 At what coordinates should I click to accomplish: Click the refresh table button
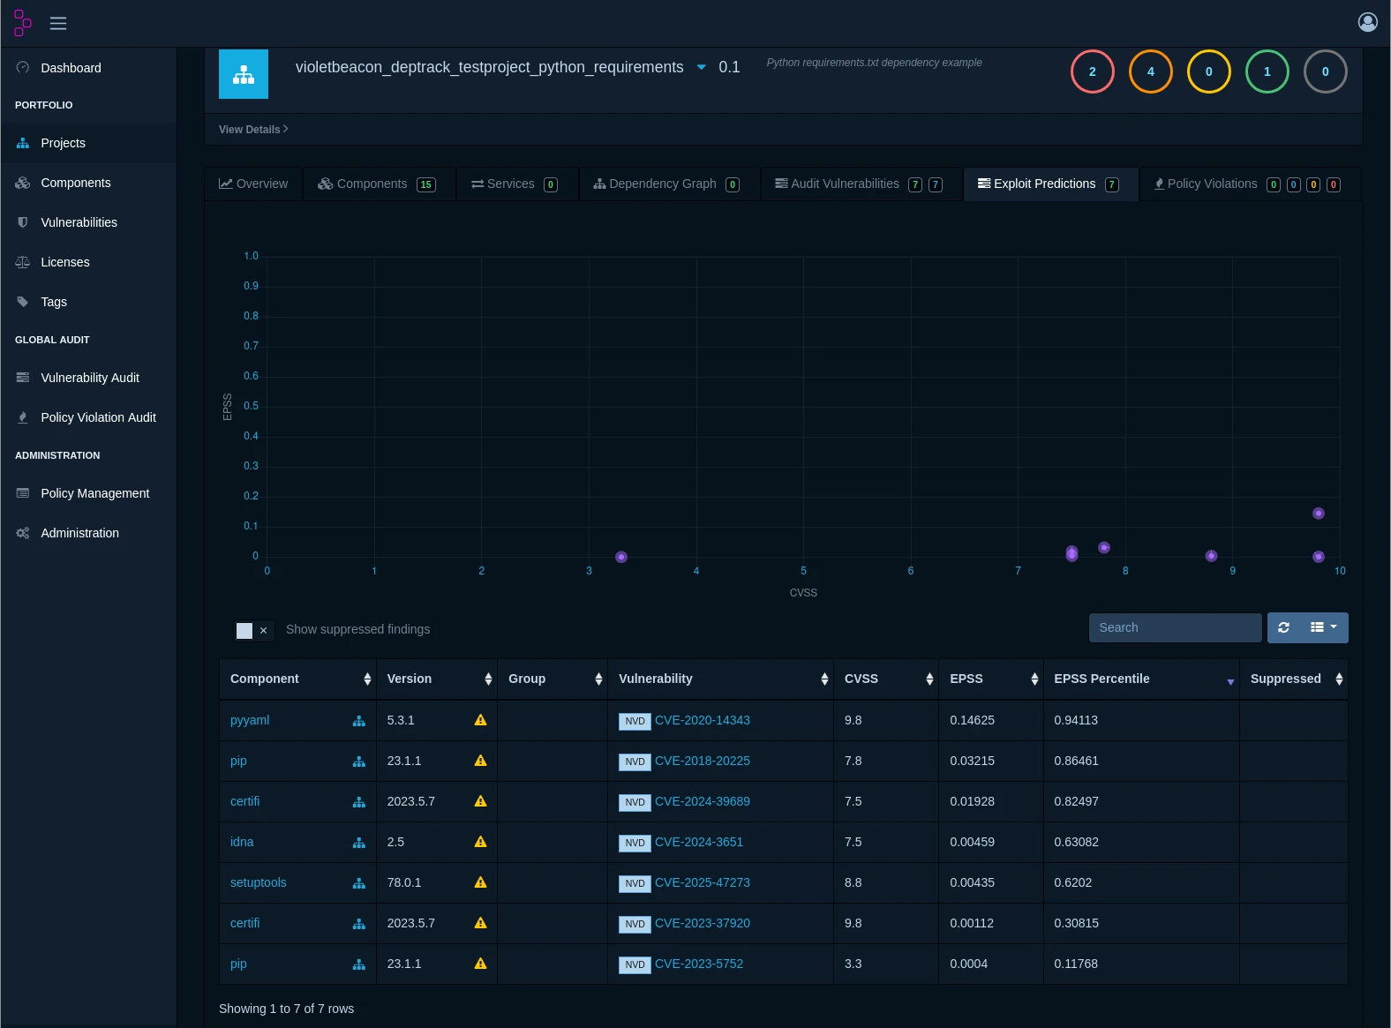[1283, 627]
